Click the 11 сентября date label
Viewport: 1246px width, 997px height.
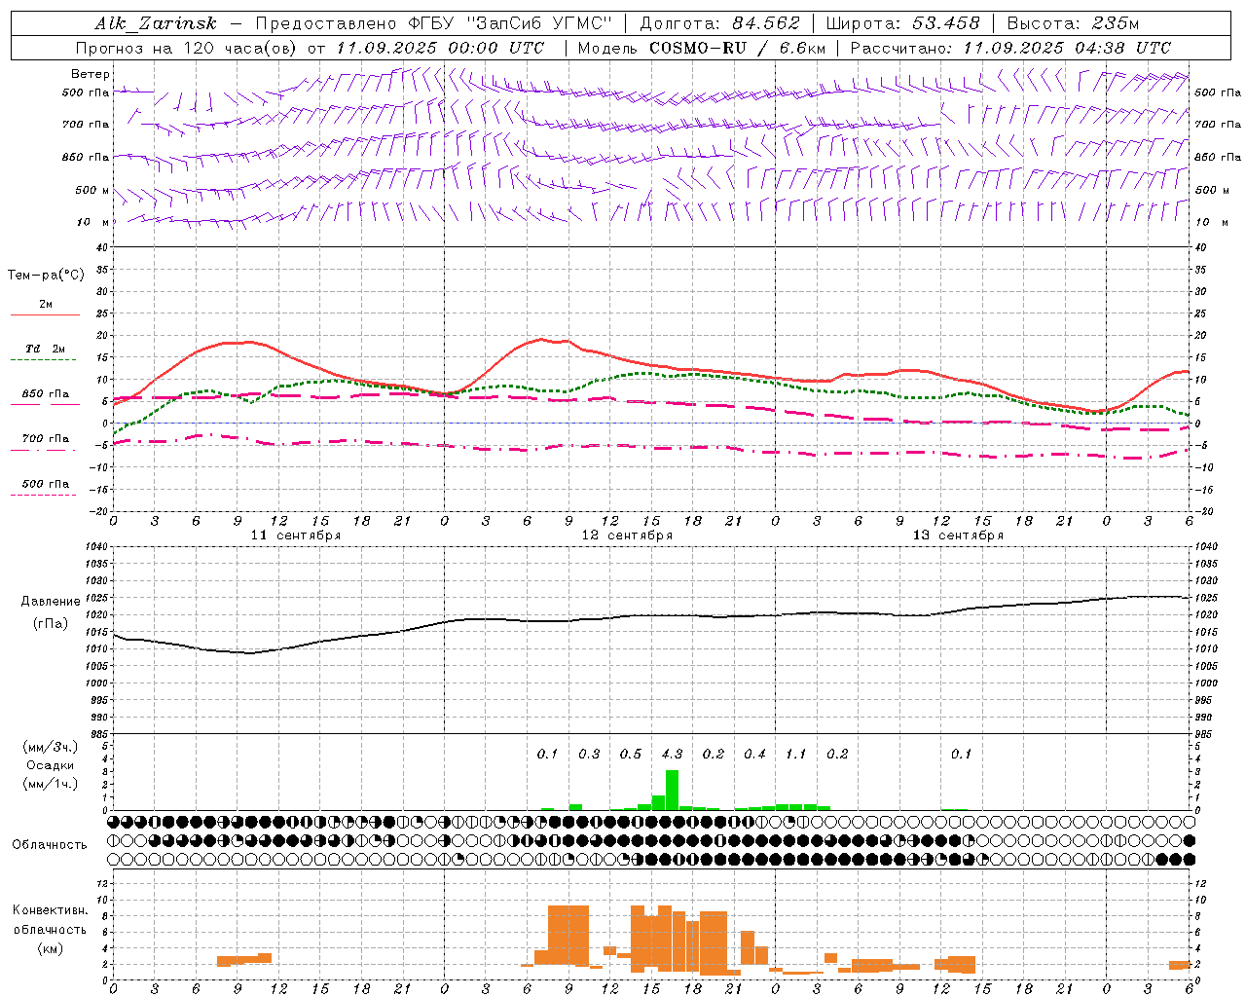296,535
